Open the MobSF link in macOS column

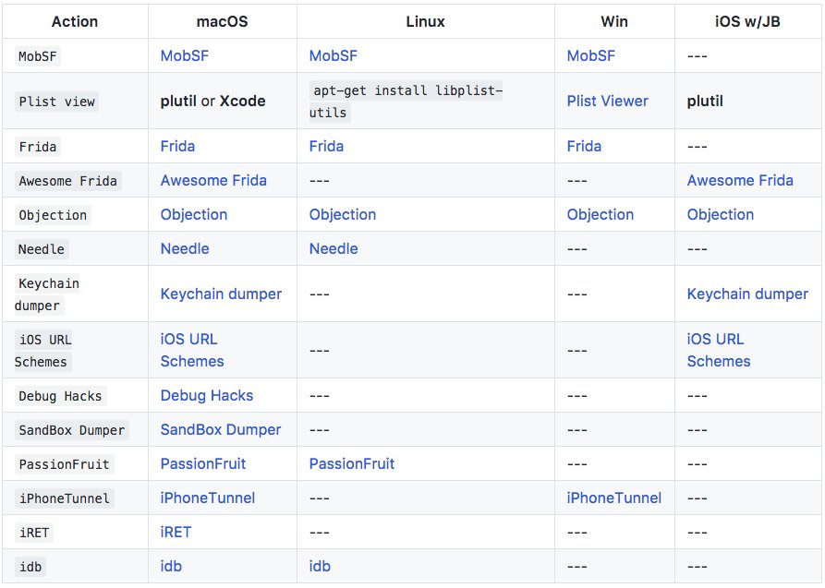[184, 55]
